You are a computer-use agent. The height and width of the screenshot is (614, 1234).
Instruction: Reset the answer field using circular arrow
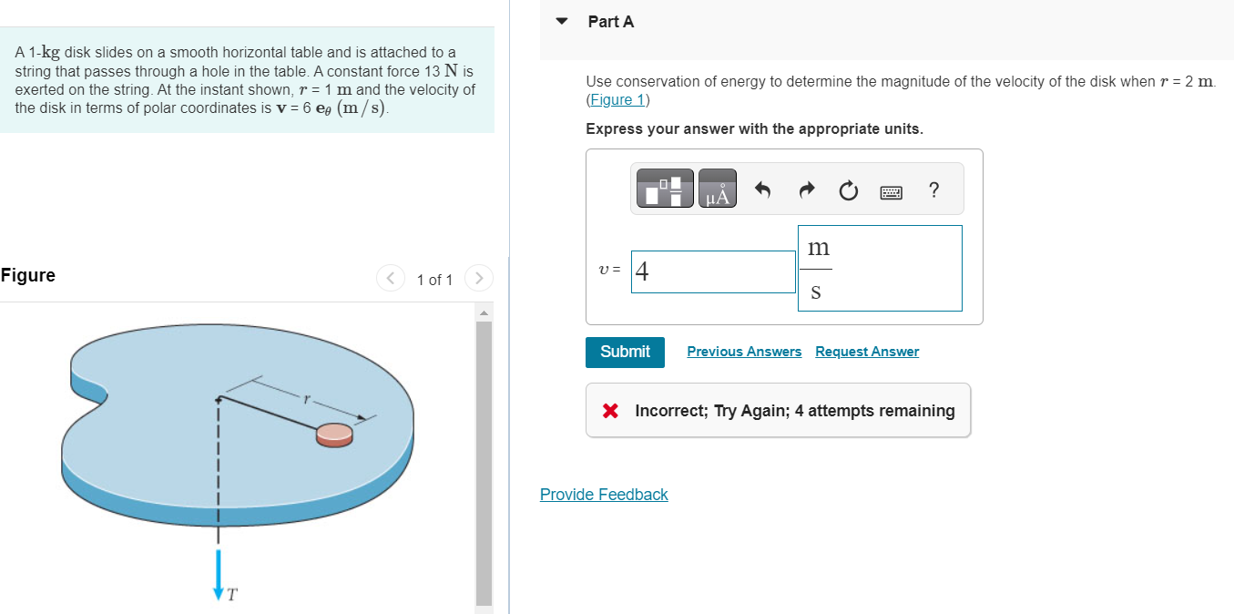coord(848,190)
